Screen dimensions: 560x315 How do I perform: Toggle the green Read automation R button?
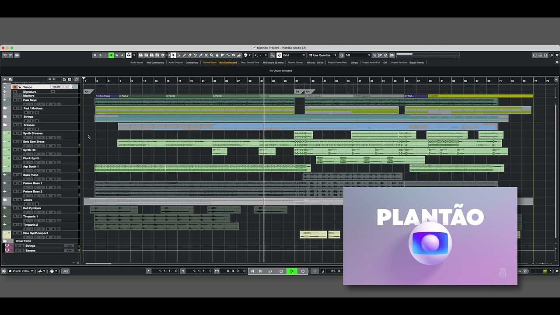[x=111, y=55]
